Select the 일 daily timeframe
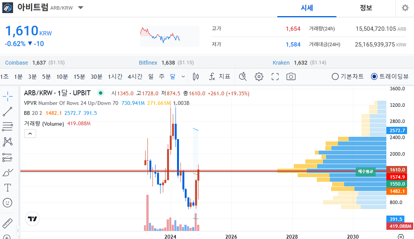 coord(151,76)
